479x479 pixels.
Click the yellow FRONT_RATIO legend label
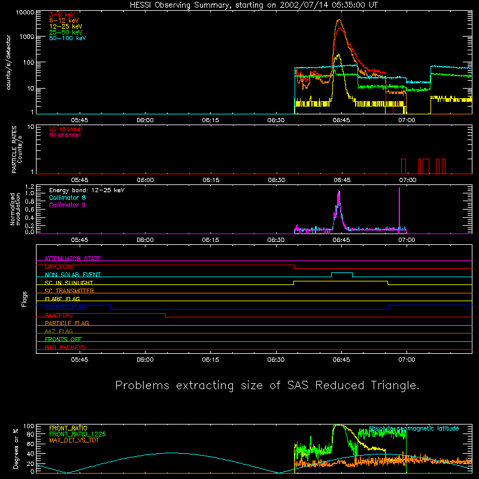click(68, 428)
